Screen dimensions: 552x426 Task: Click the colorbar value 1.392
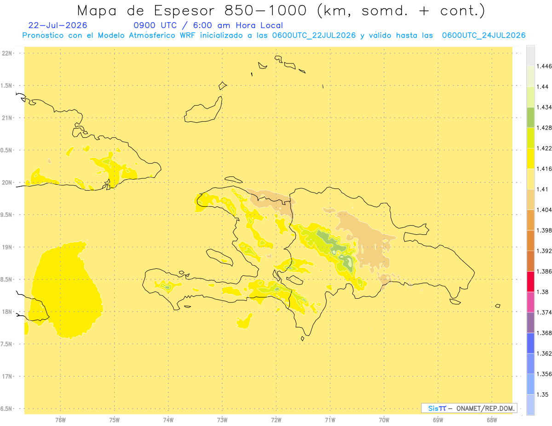544,251
